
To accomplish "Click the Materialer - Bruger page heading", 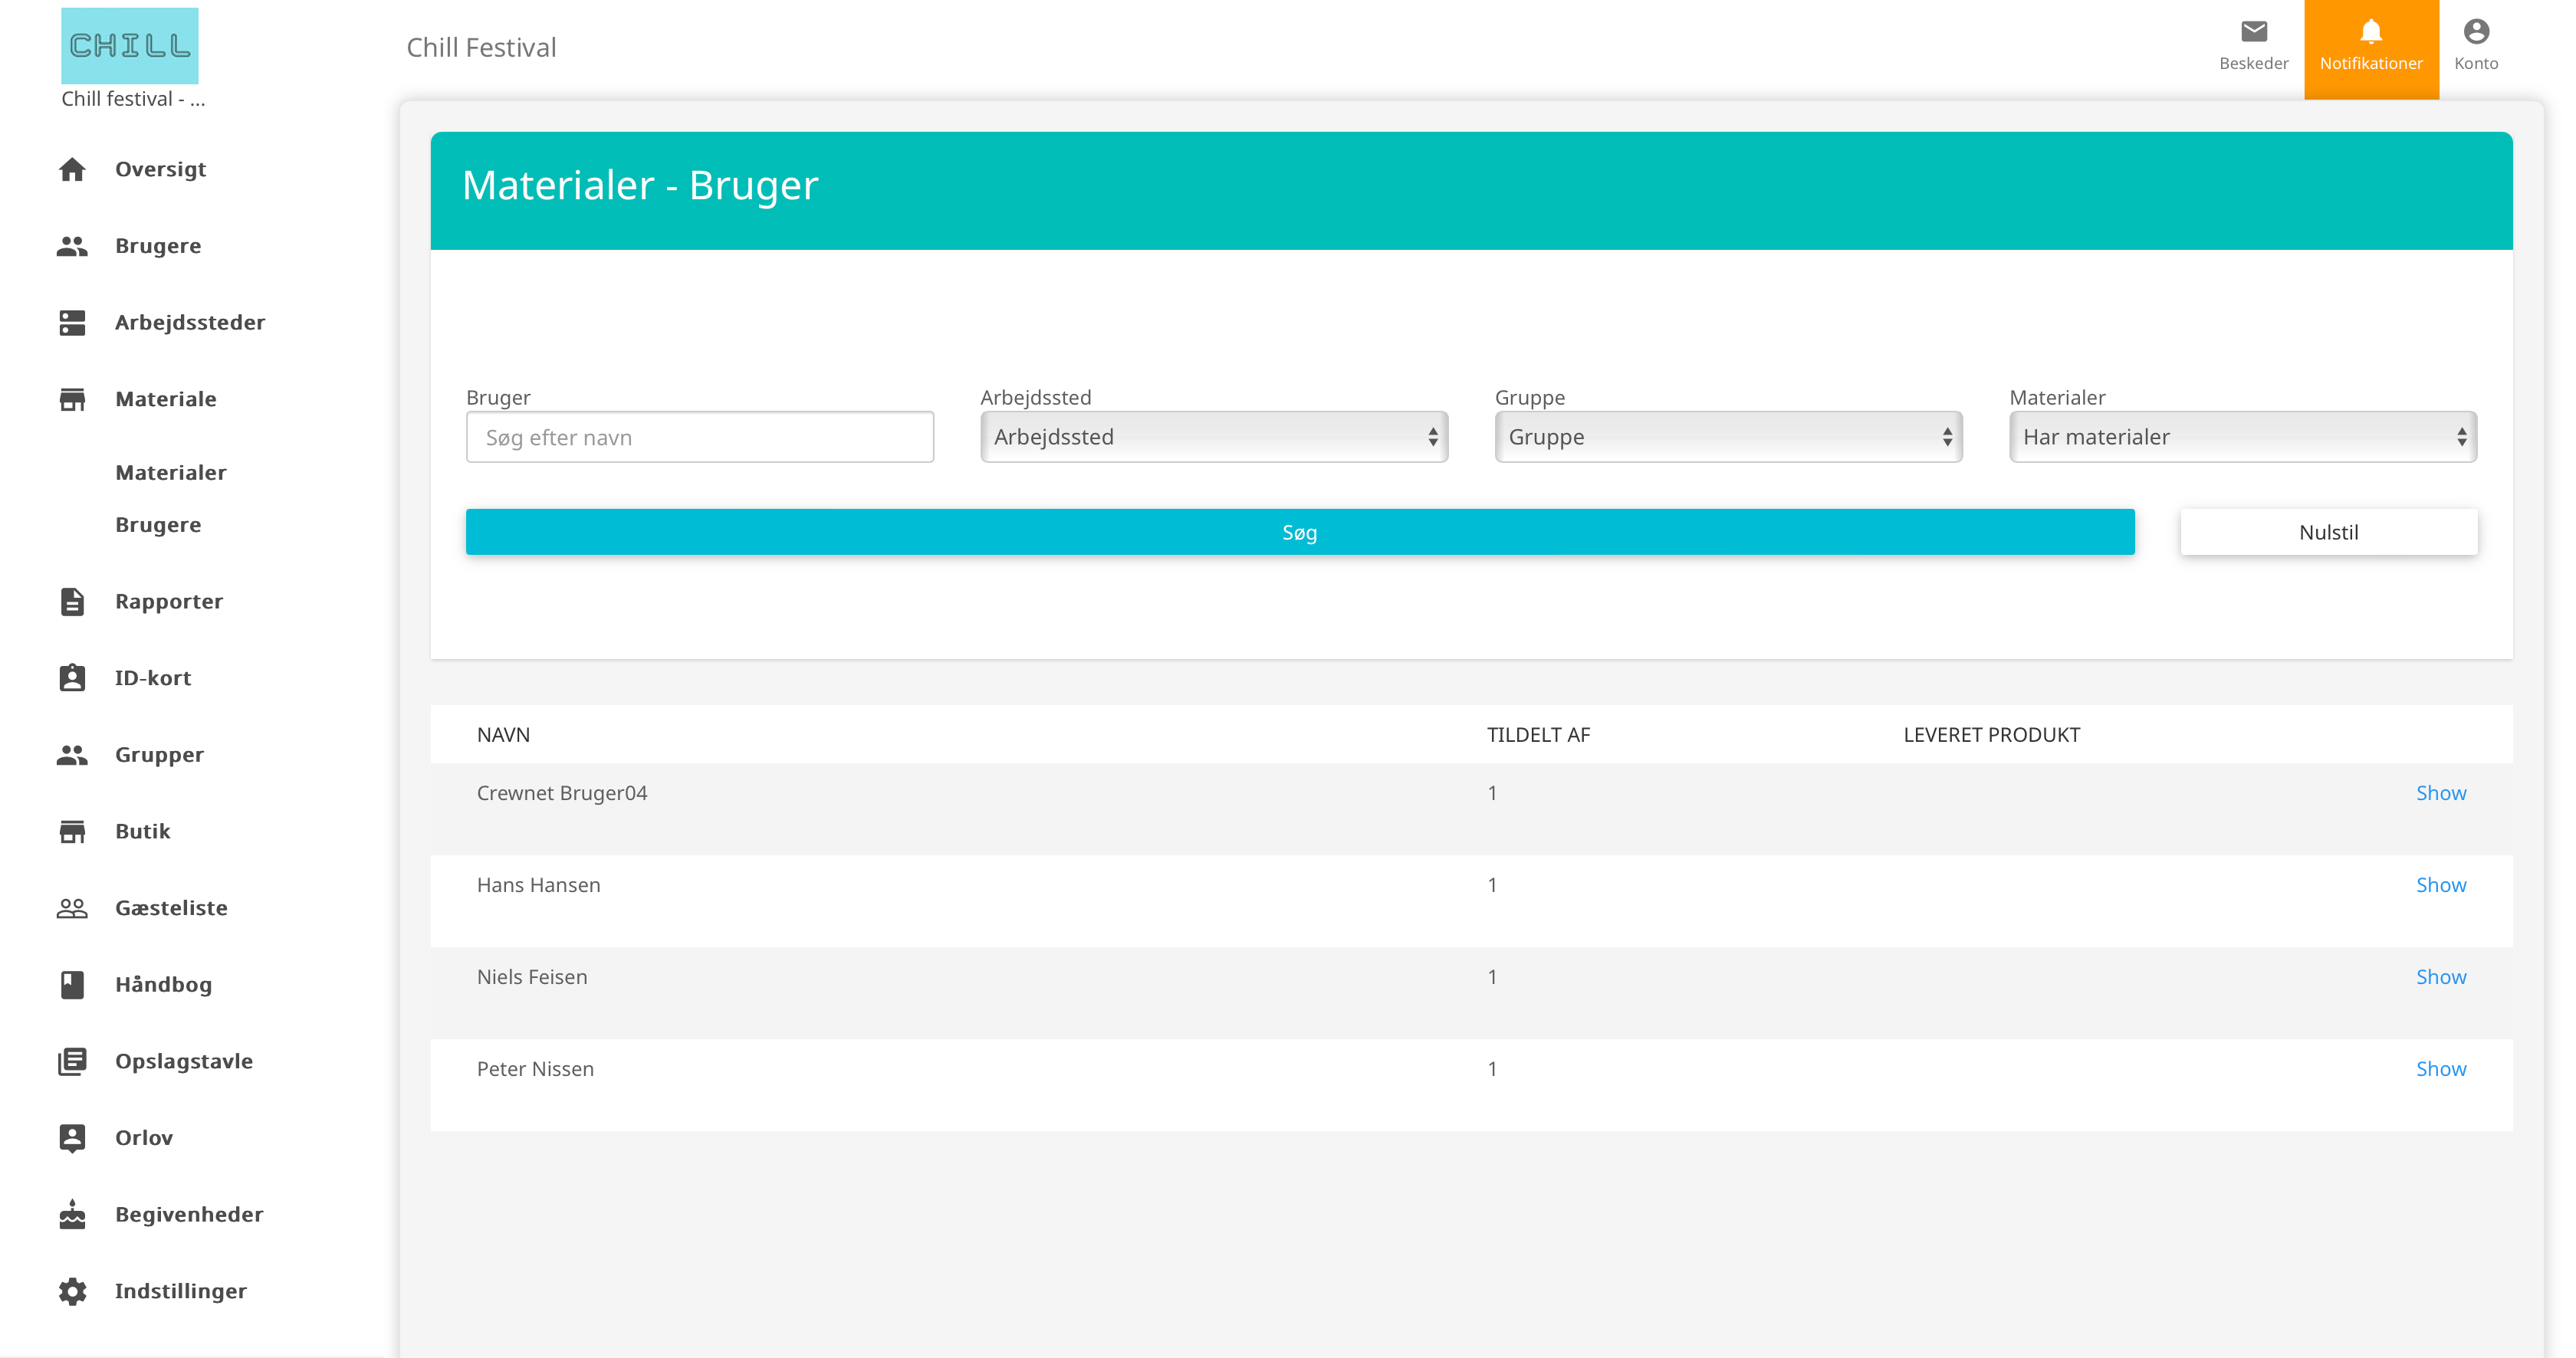I will tap(640, 186).
